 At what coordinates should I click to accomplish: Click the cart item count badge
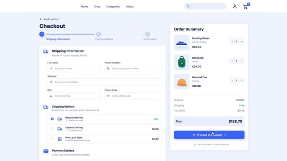[x=248, y=4]
